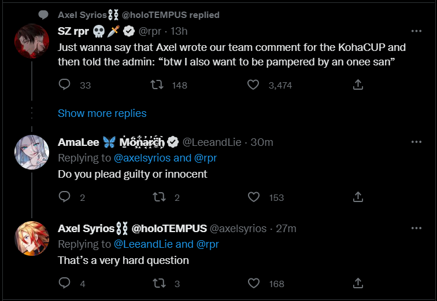Share SZ rpr's tweet via share icon
Screen dimensions: 437x301
point(358,85)
